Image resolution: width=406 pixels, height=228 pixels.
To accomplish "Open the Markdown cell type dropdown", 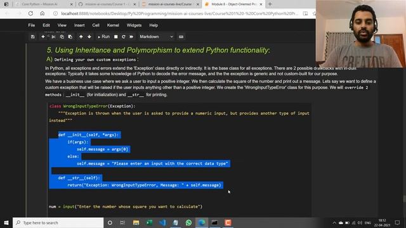I will (156, 37).
